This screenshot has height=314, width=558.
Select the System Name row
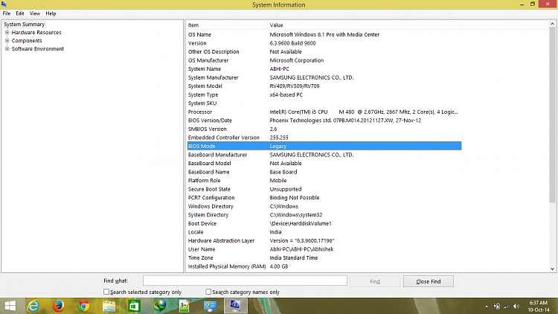click(x=324, y=68)
